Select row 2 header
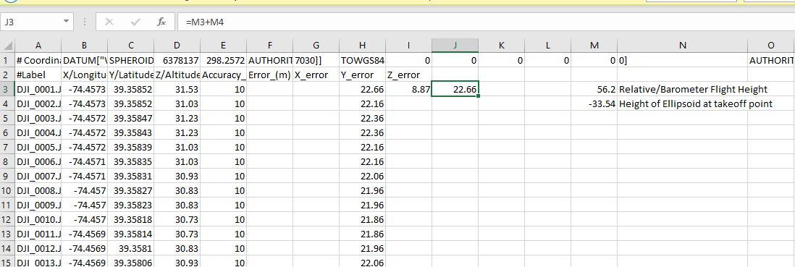Viewport: 795px width, 267px height. click(x=8, y=75)
